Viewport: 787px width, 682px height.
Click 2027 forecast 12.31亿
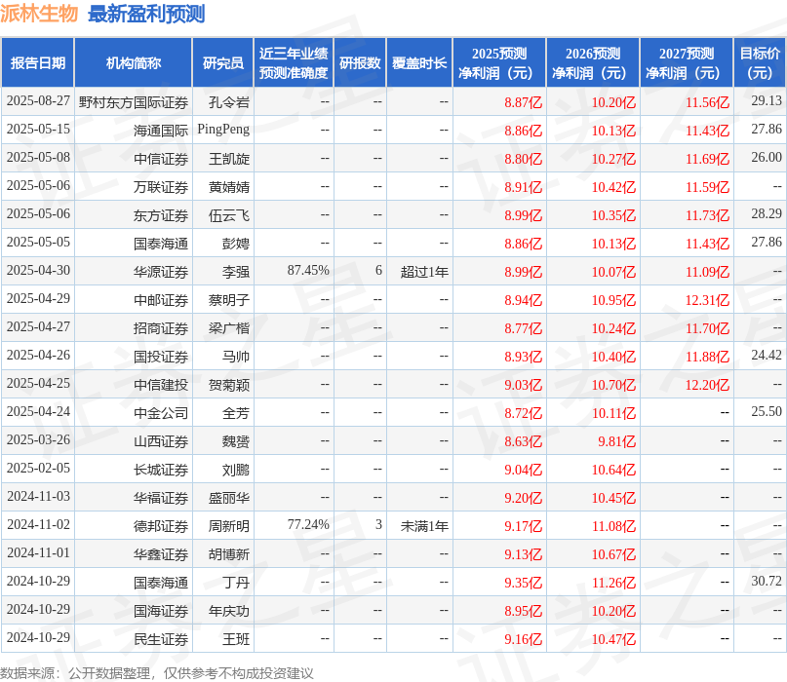[708, 300]
